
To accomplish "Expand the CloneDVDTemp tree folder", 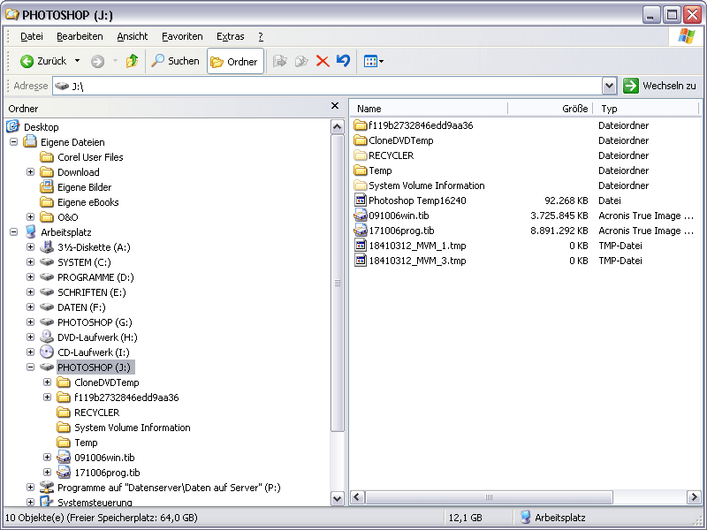I will (47, 382).
